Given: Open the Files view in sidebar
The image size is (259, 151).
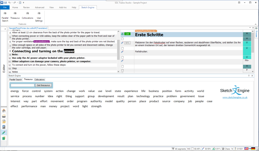Looking at the screenshot, I should [x=4, y=122].
